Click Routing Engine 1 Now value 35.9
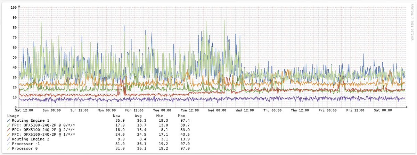This screenshot has width=417, height=155. [120, 120]
